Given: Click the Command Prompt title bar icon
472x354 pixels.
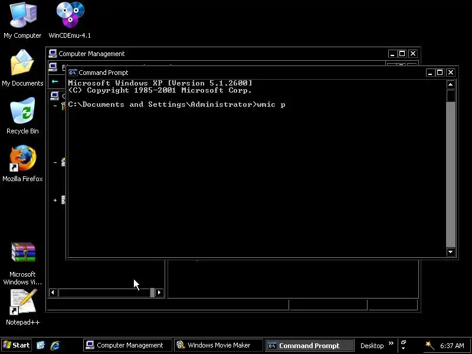Looking at the screenshot, I should 73,73.
